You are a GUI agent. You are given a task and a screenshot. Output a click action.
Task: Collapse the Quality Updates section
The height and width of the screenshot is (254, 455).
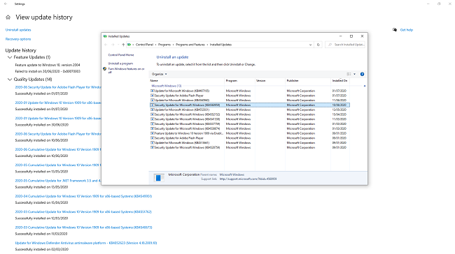click(x=10, y=80)
